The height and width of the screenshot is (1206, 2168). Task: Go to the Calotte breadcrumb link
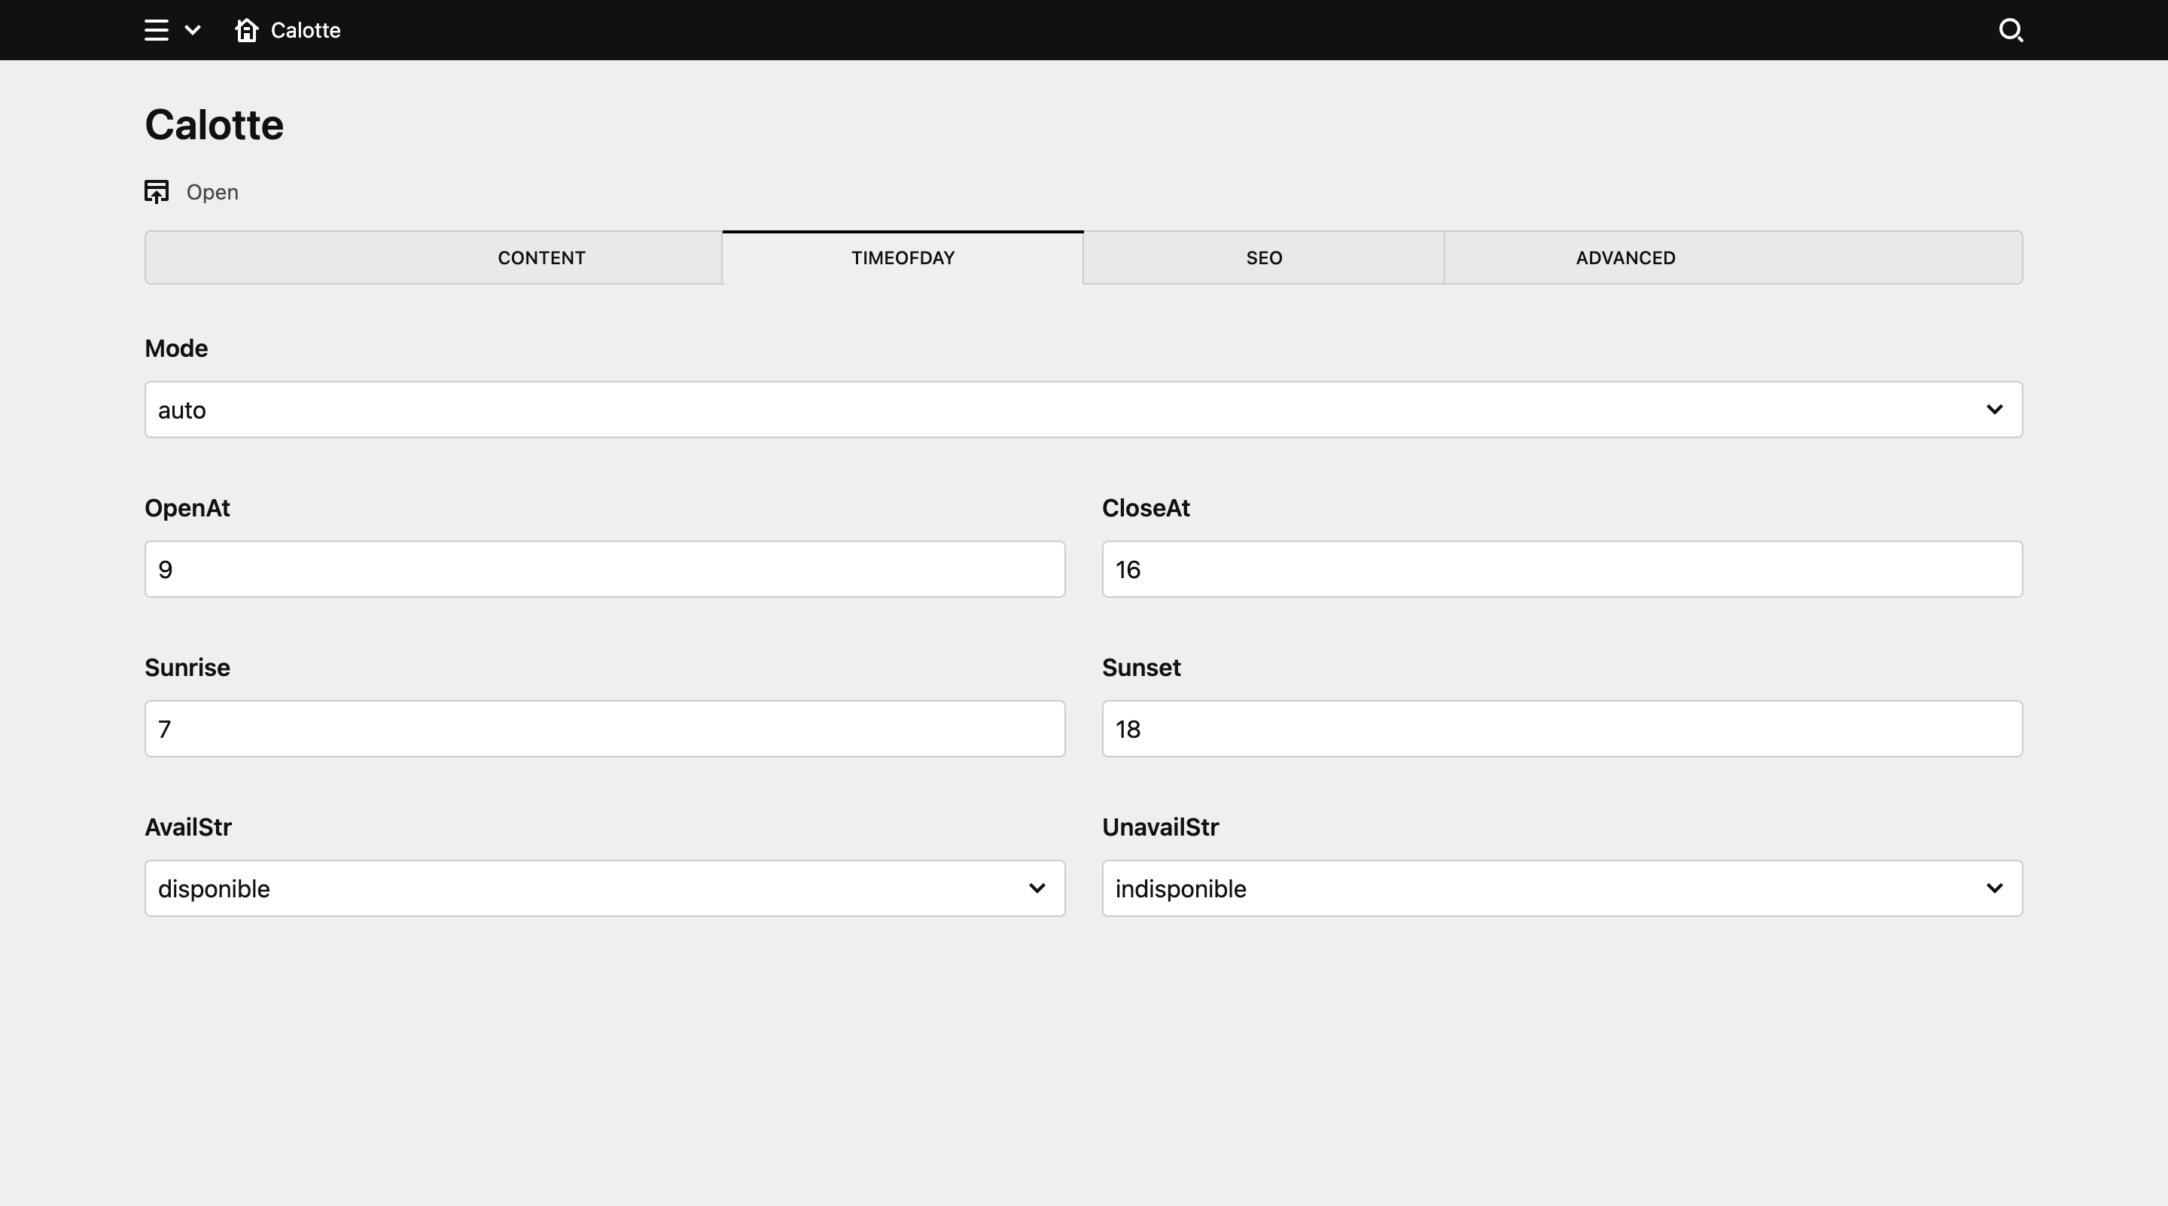pyautogui.click(x=306, y=30)
